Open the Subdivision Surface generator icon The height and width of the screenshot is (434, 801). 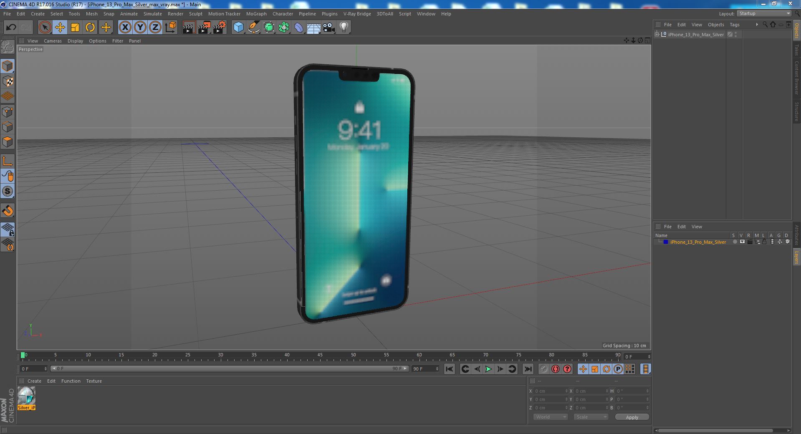(x=269, y=28)
